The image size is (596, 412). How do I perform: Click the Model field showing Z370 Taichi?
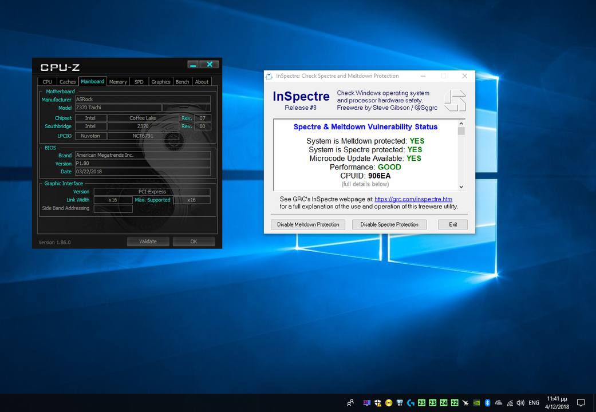coord(118,108)
